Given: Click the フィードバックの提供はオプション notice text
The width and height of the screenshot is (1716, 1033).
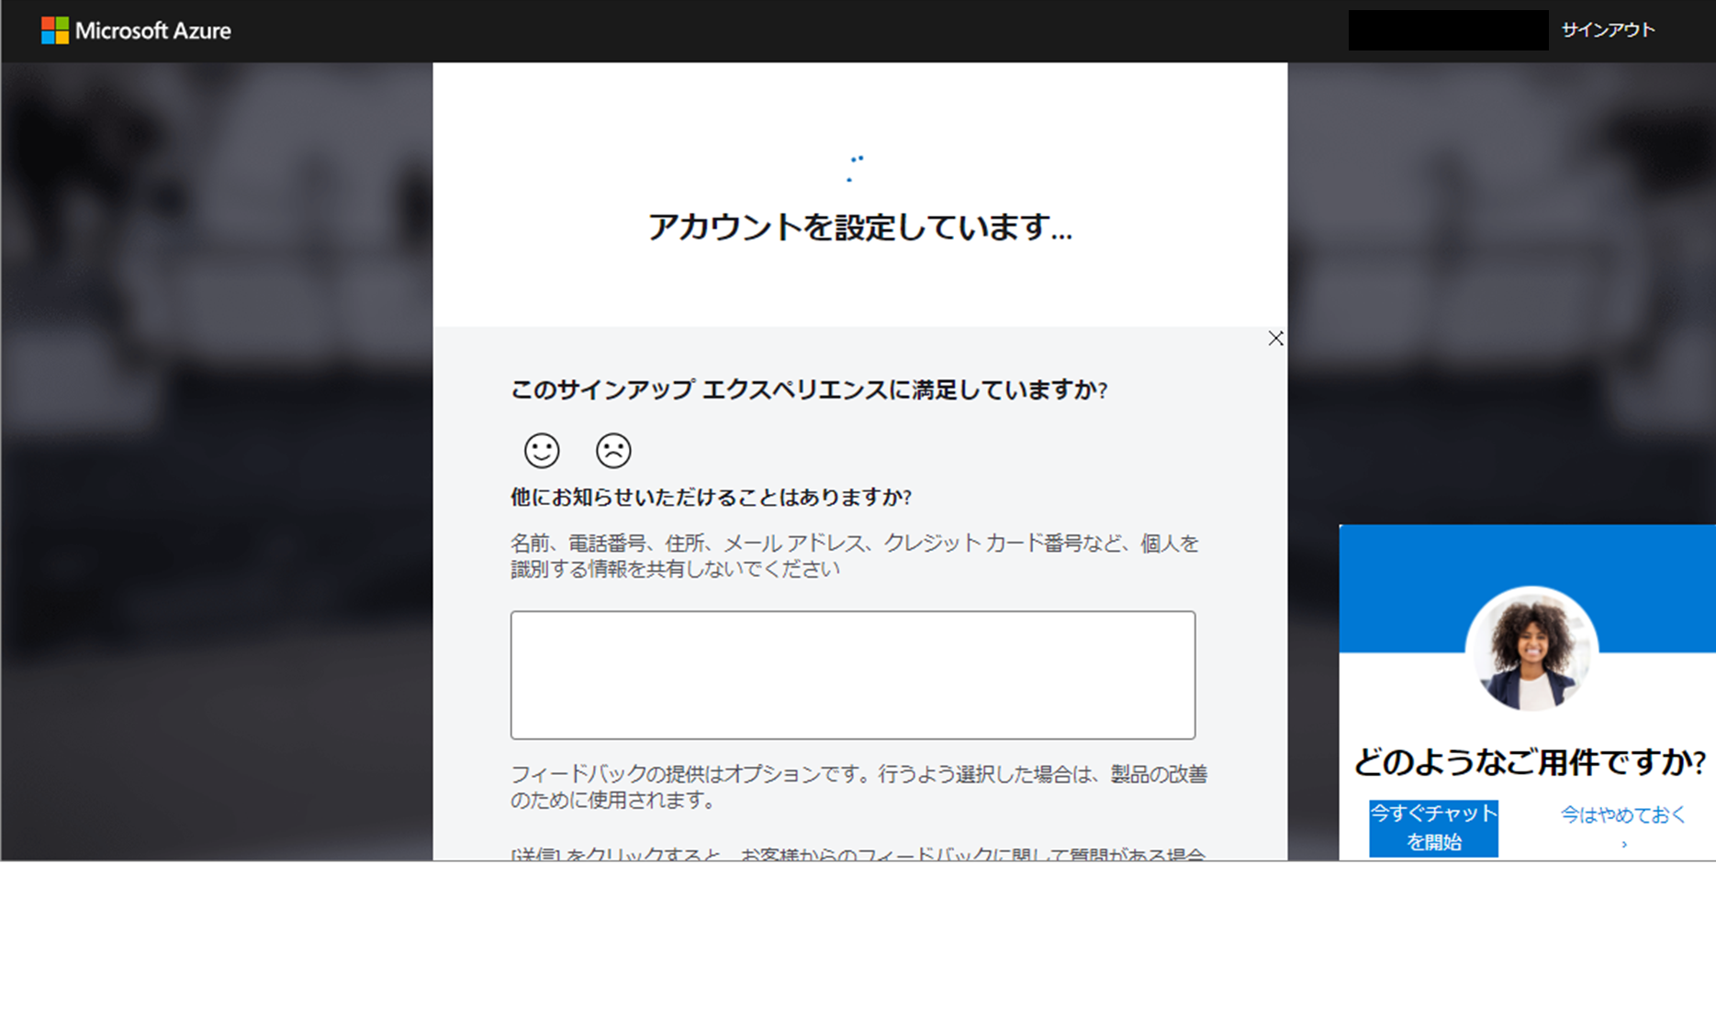Looking at the screenshot, I should tap(858, 787).
